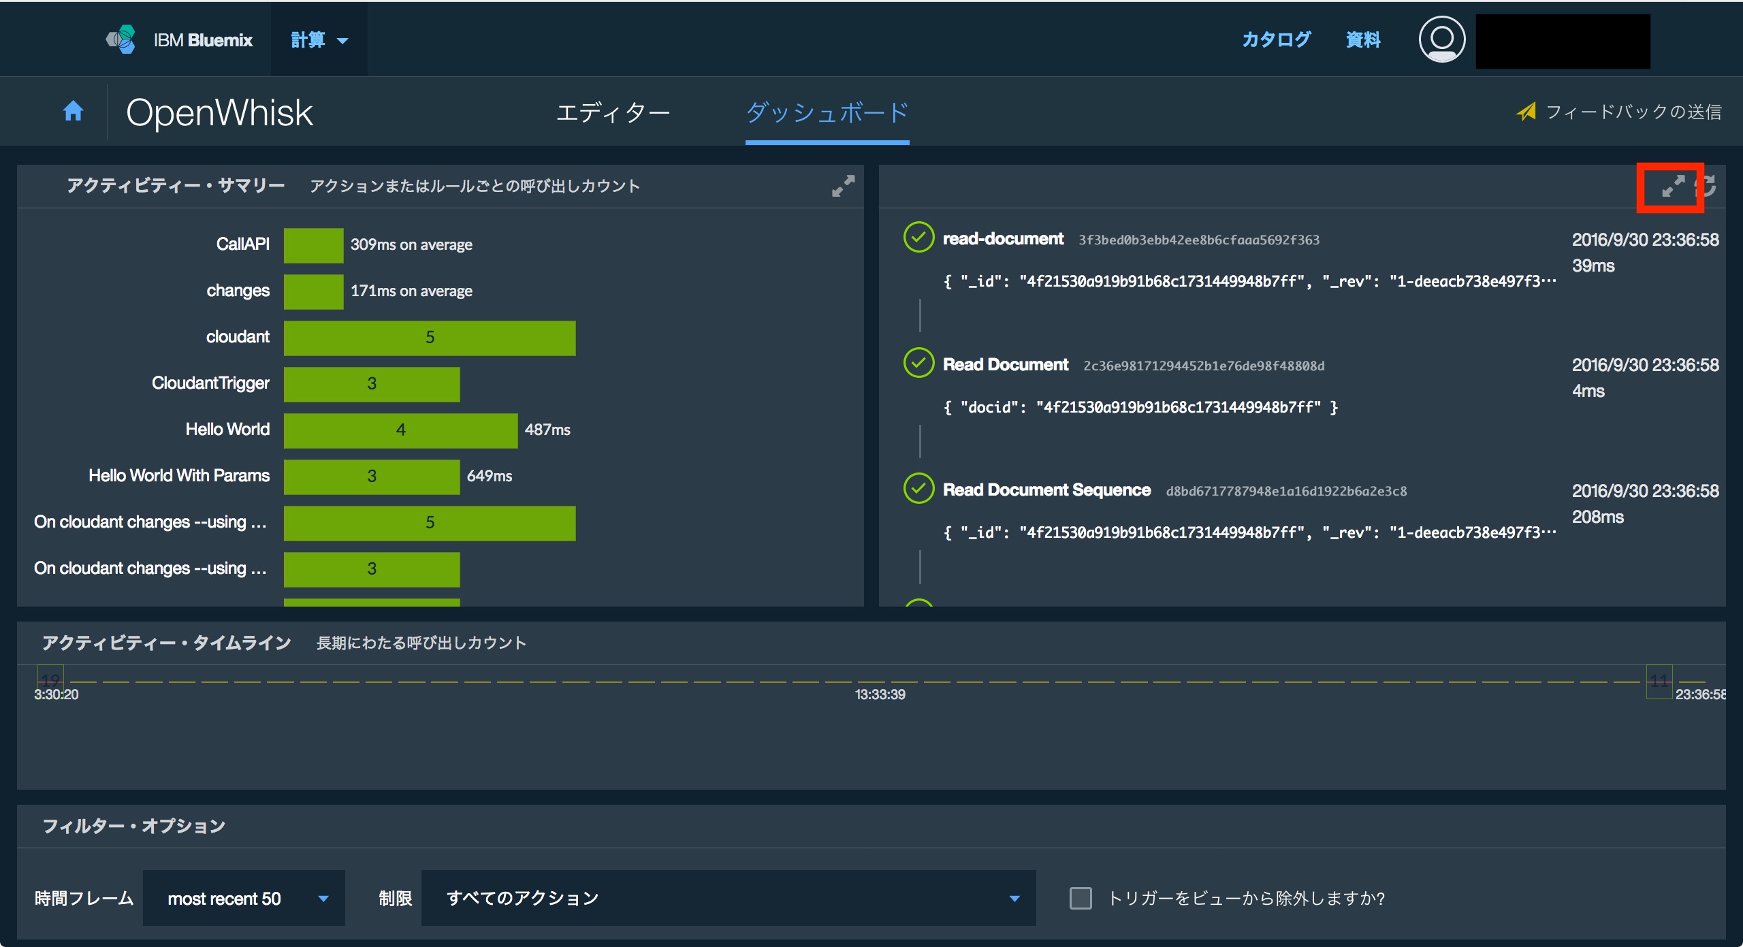
Task: Click activation ID d8bd6717787948e1a16d1922b6a2e3c8
Action: (x=1286, y=492)
